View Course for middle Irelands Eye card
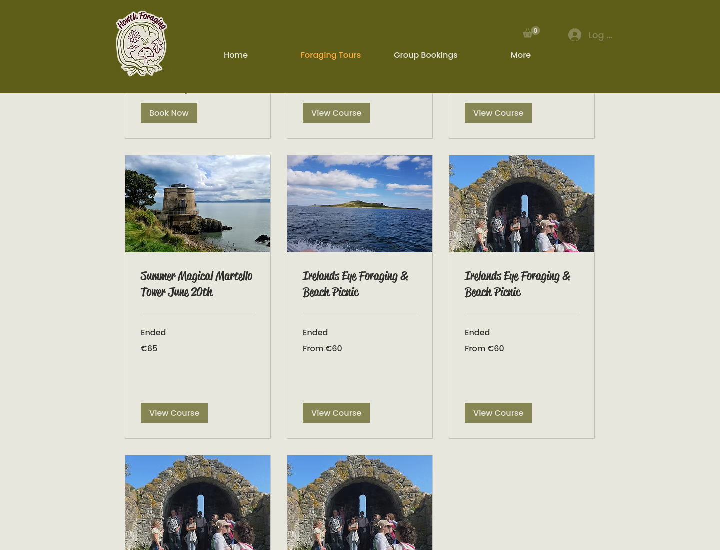 [336, 413]
